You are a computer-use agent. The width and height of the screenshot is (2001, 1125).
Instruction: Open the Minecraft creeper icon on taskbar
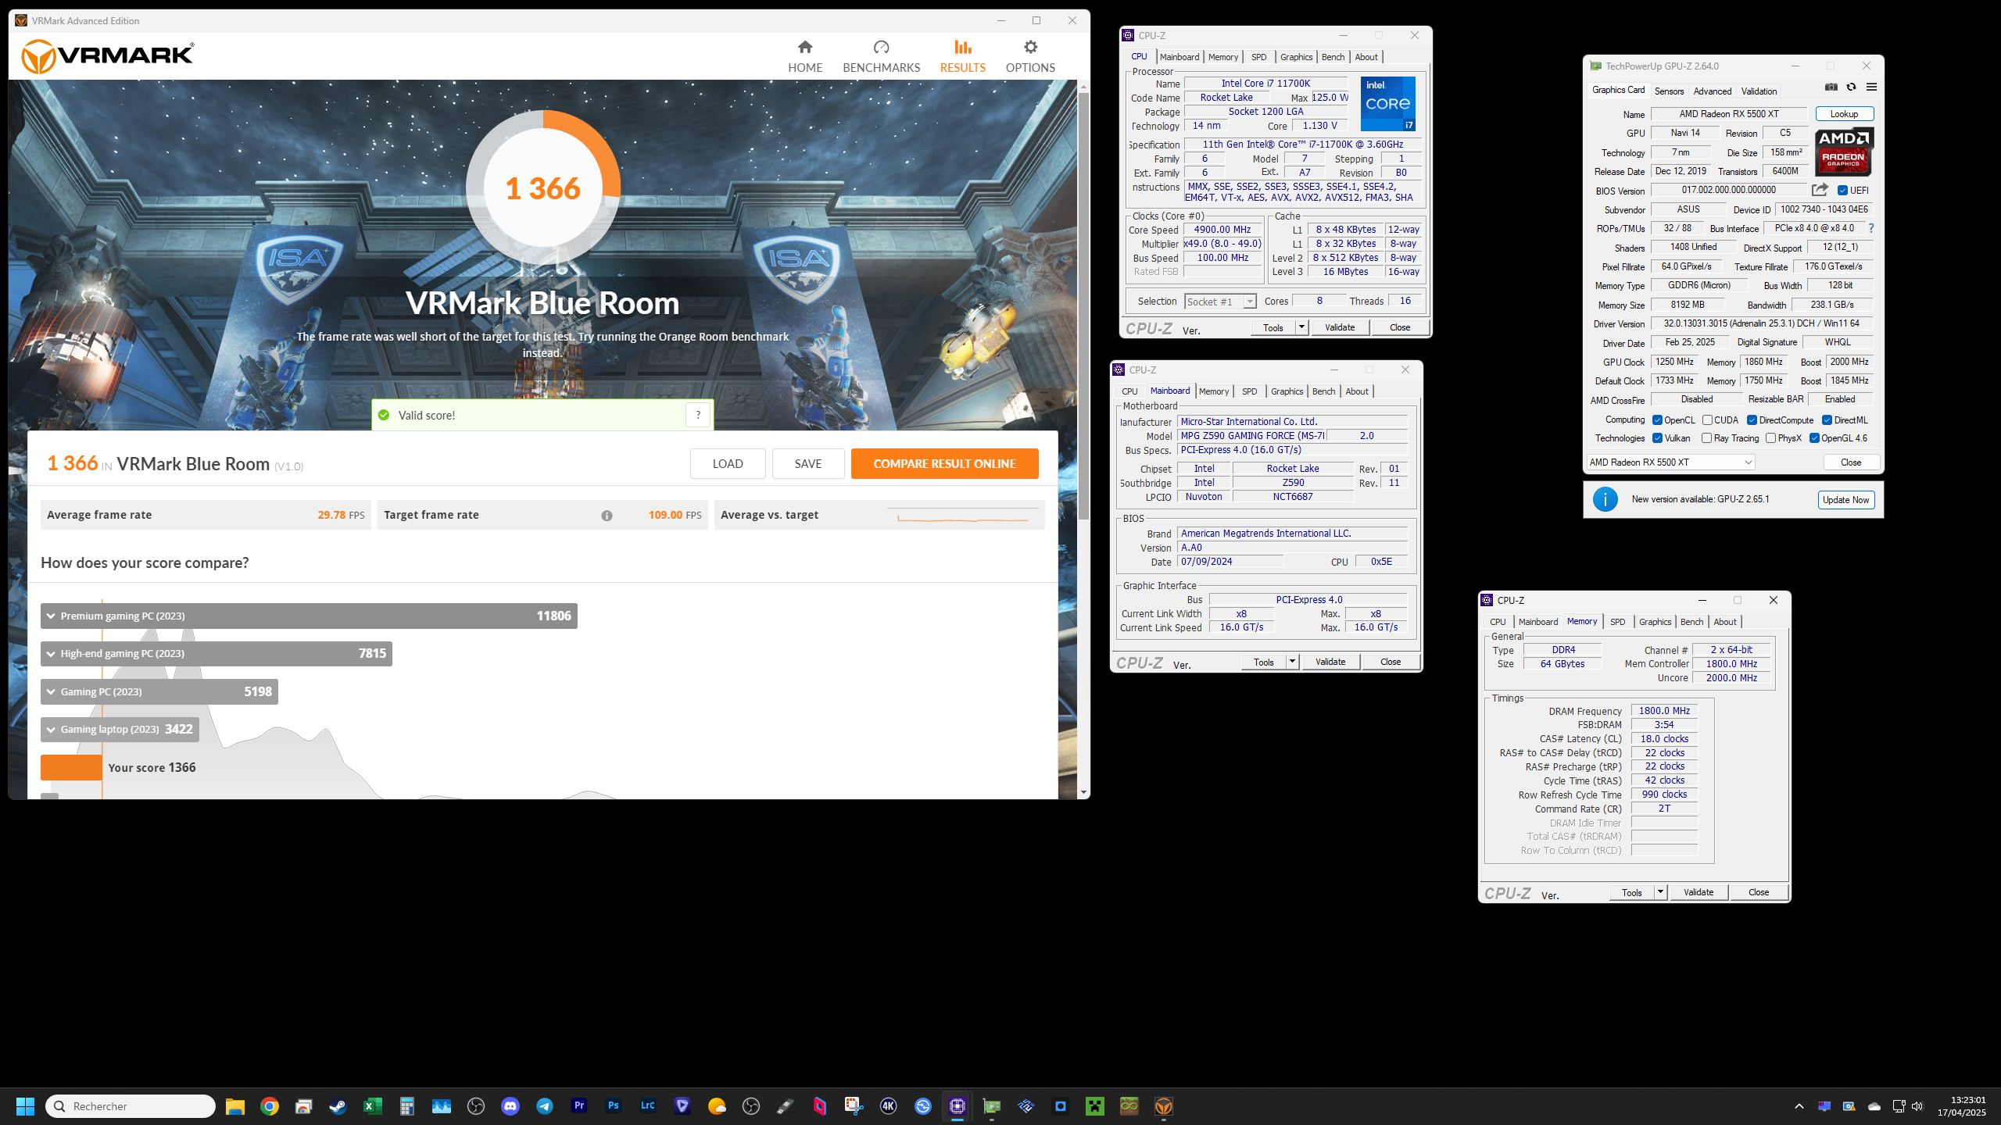pos(1095,1106)
